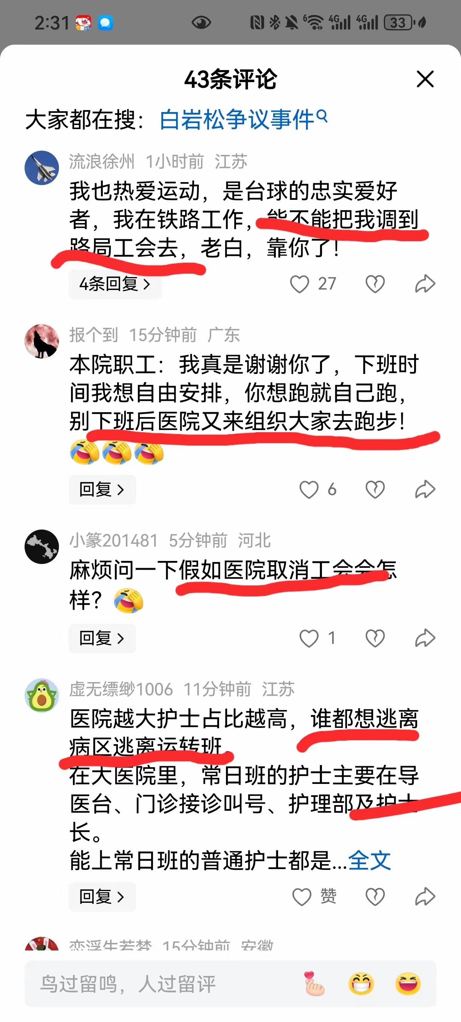This screenshot has width=461, height=1022.
Task: Open 小篆201481's black avatar
Action: click(x=42, y=547)
